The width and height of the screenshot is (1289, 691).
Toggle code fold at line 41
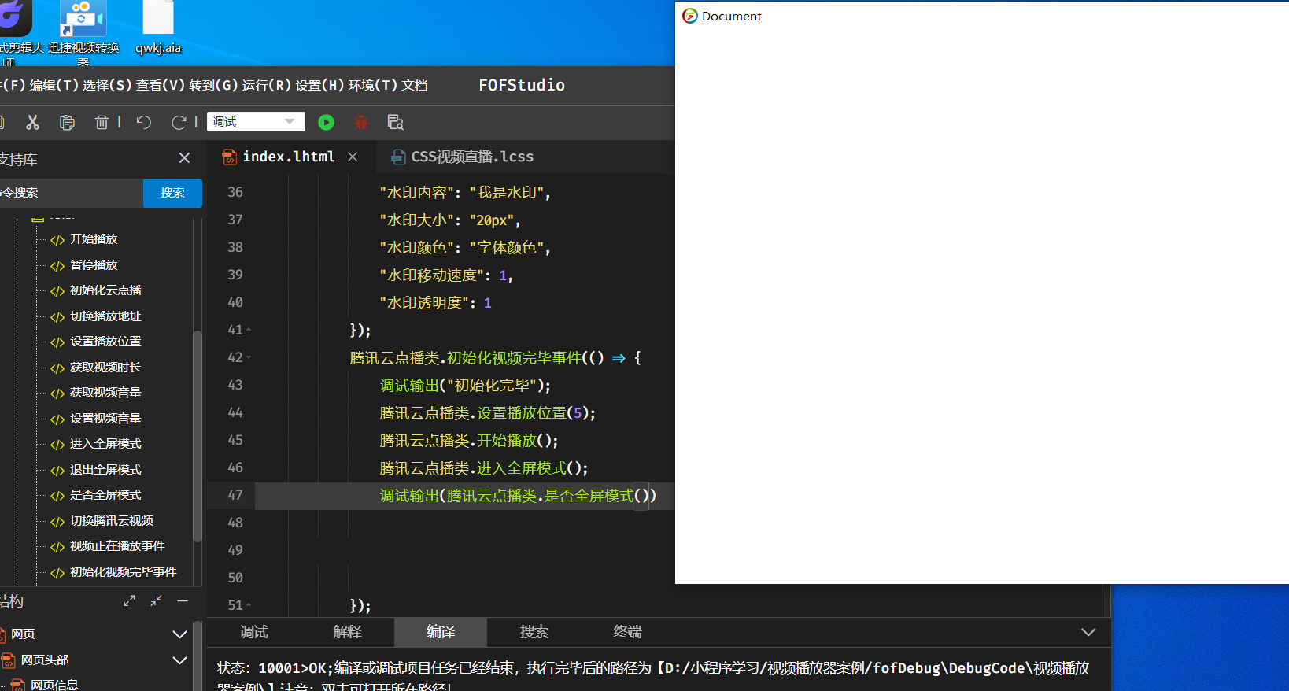(x=249, y=330)
